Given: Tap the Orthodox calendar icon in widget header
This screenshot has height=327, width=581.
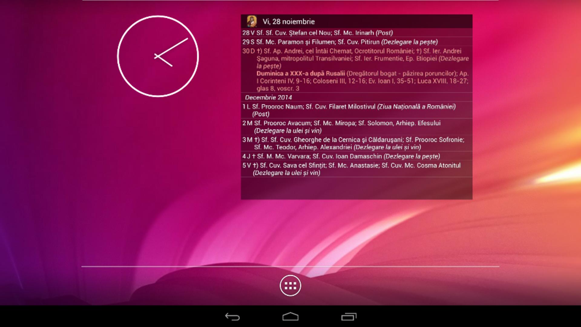Looking at the screenshot, I should (x=251, y=21).
